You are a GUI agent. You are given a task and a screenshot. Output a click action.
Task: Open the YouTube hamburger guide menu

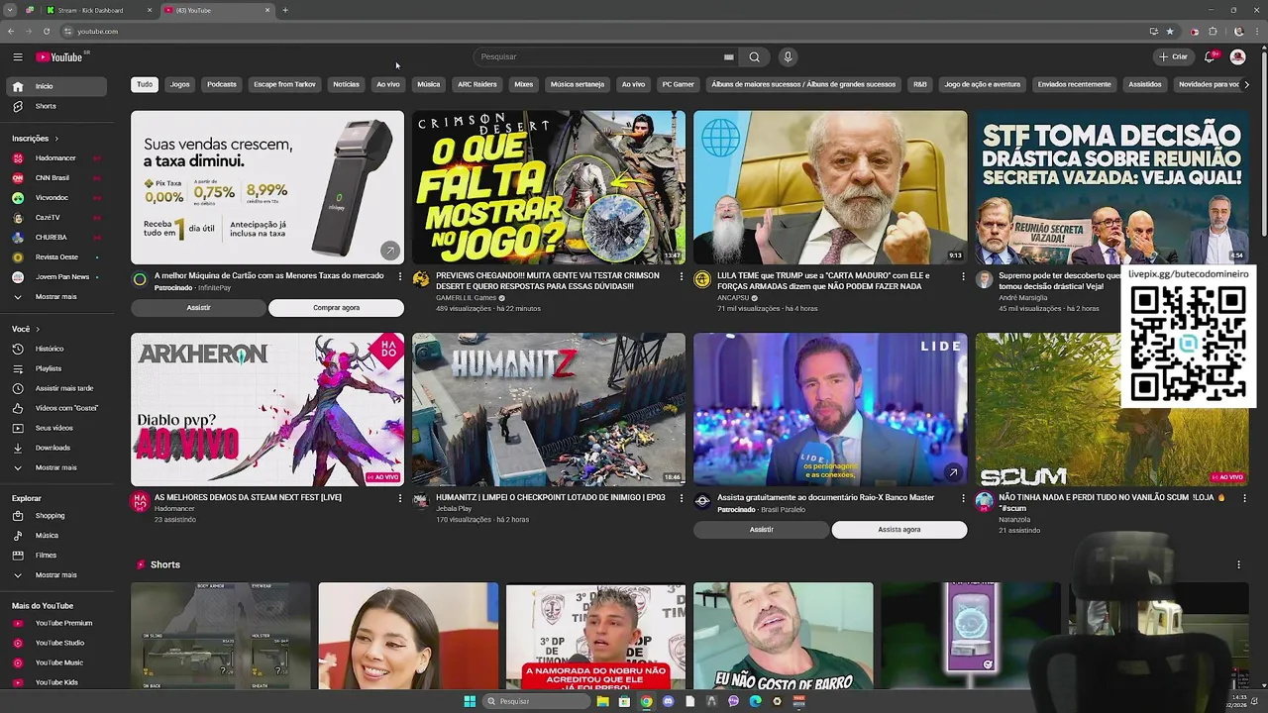[18, 57]
